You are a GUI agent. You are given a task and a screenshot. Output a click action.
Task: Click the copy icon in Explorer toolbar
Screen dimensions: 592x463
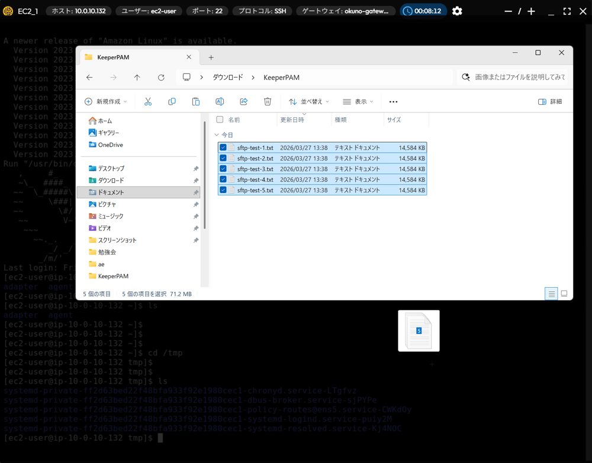172,102
